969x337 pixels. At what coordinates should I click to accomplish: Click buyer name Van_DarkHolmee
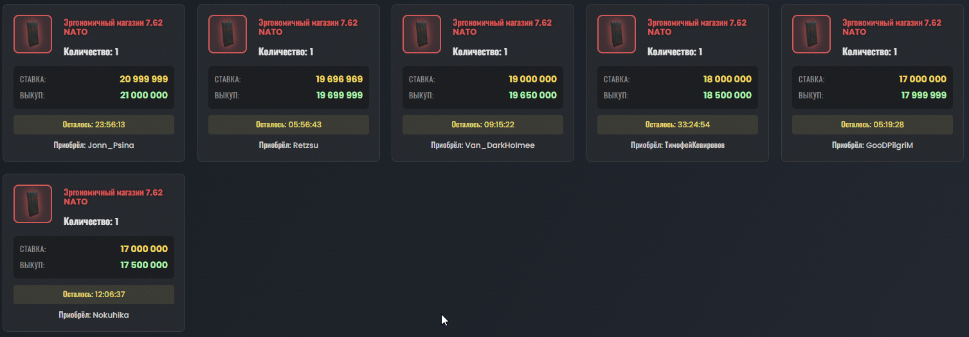pyautogui.click(x=500, y=145)
